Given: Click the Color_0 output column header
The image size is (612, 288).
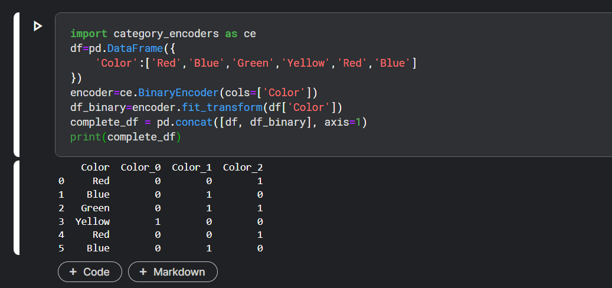Looking at the screenshot, I should click(x=140, y=168).
